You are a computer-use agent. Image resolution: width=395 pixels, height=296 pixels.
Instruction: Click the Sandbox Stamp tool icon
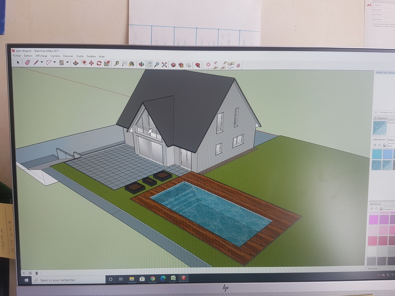[x=216, y=65]
